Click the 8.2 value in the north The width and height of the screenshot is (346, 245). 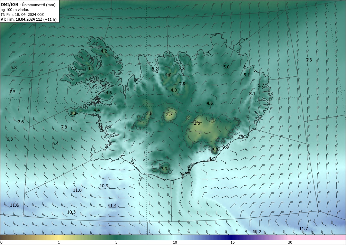tap(155, 69)
